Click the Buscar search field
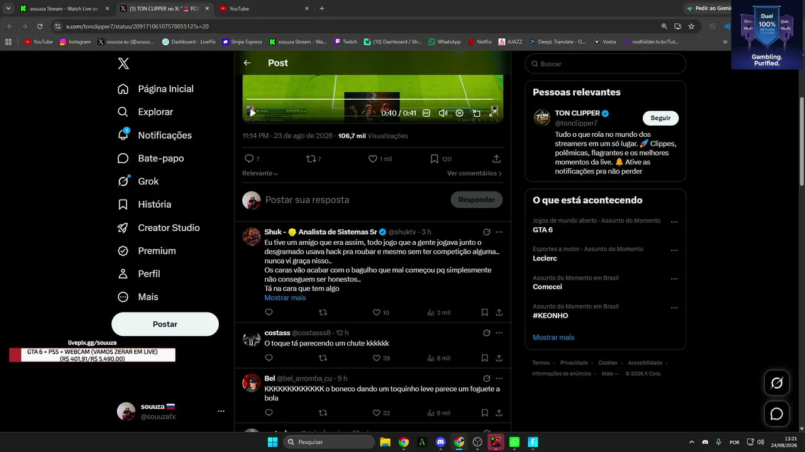 pyautogui.click(x=606, y=63)
